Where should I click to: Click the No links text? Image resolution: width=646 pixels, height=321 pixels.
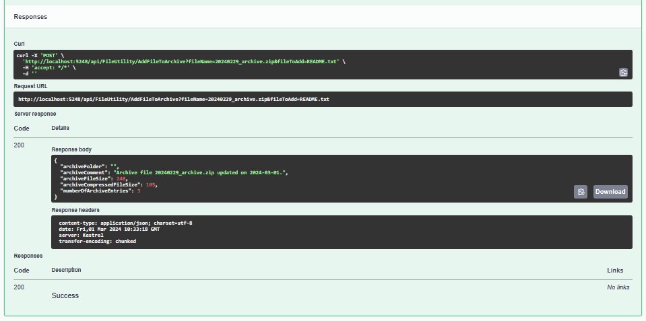click(x=618, y=287)
